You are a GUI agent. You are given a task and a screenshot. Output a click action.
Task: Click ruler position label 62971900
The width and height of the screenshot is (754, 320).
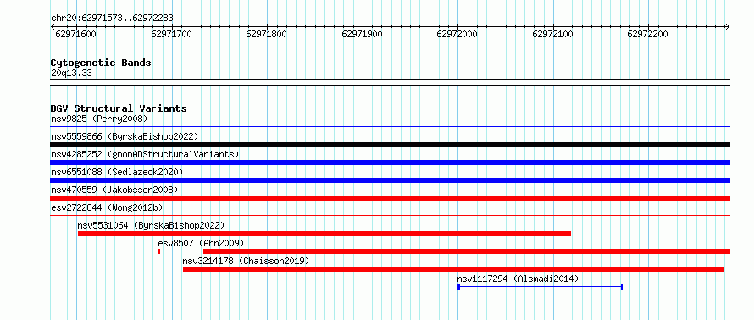pyautogui.click(x=362, y=34)
